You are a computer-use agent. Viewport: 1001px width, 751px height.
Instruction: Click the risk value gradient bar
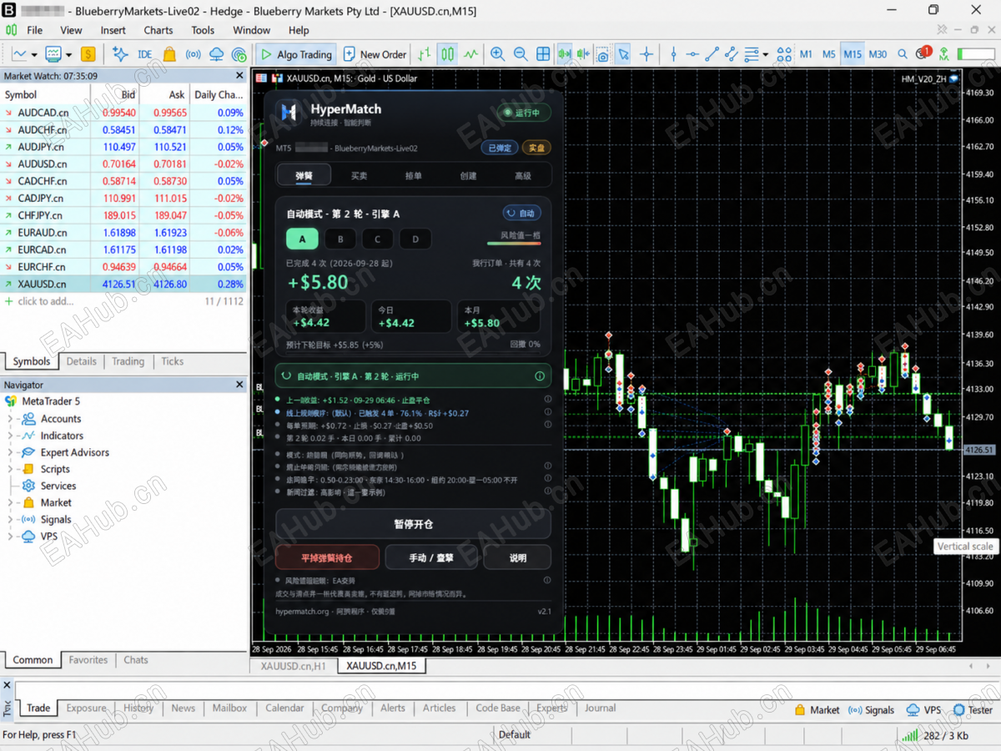click(514, 244)
